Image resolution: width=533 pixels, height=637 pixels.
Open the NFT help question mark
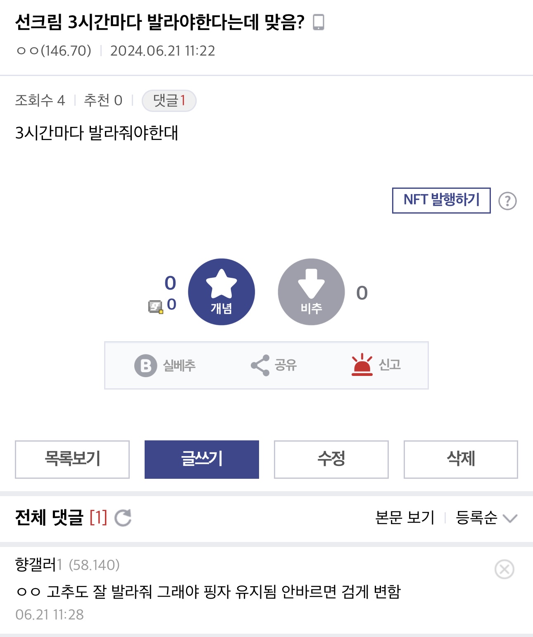(x=507, y=201)
